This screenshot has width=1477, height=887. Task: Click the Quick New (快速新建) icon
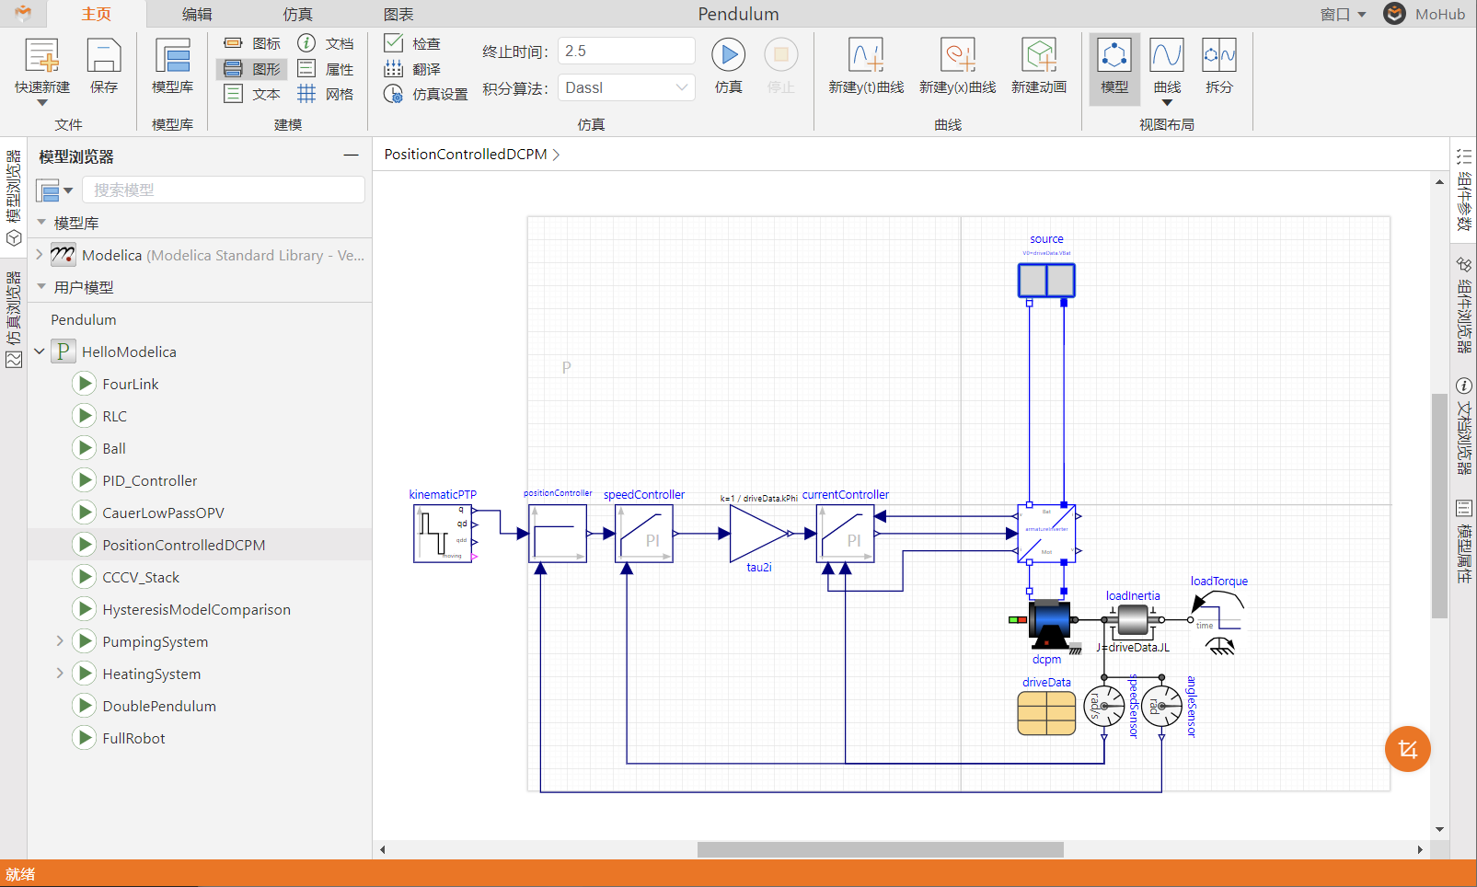(x=41, y=57)
